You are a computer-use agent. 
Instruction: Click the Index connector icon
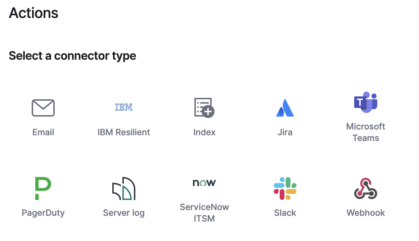click(204, 108)
